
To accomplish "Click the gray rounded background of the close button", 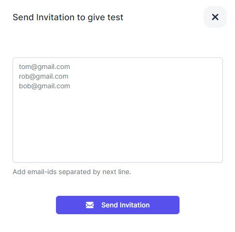I will 215,17.
